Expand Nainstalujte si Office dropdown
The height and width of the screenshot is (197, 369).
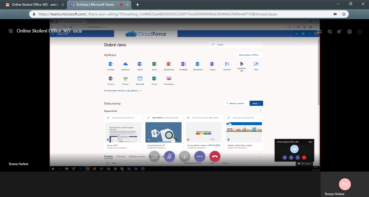[250, 55]
